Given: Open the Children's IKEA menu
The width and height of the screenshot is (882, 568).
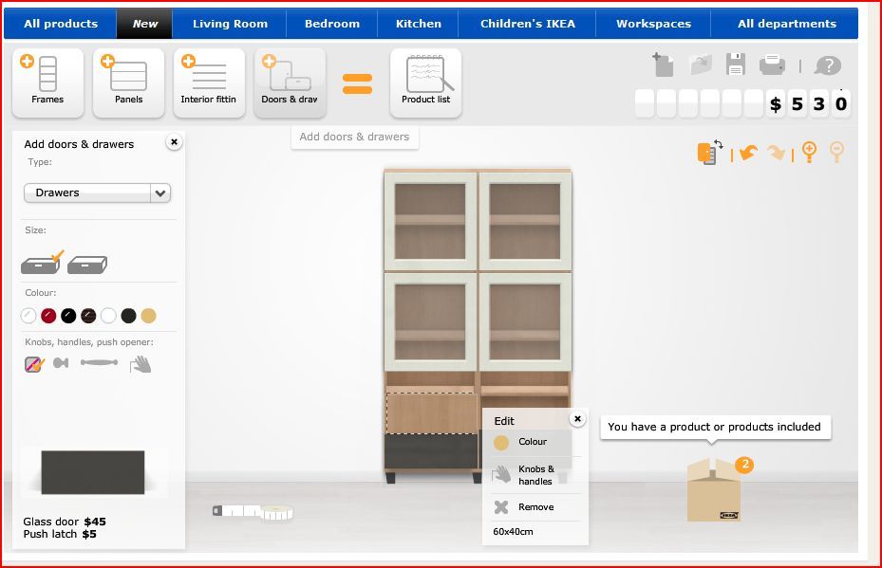Looking at the screenshot, I should click(x=528, y=24).
